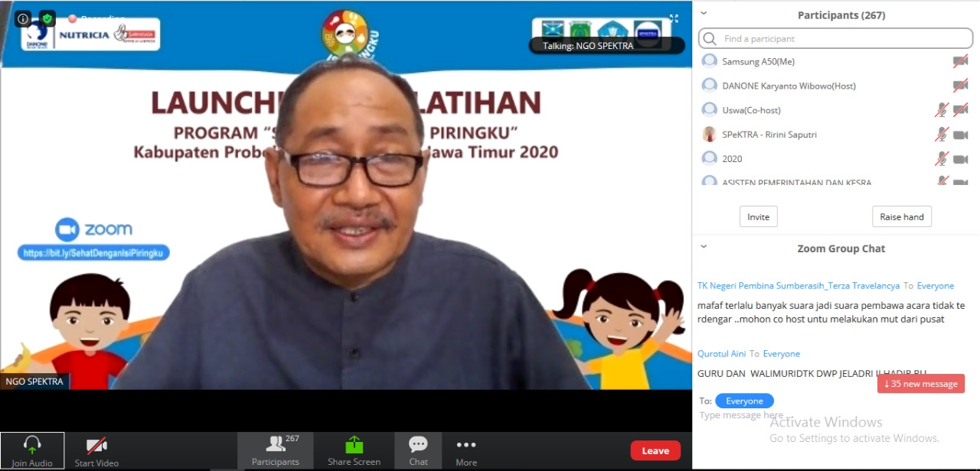Toggle the Chat panel from the toolbar
Screen dimensions: 980x471
418,450
